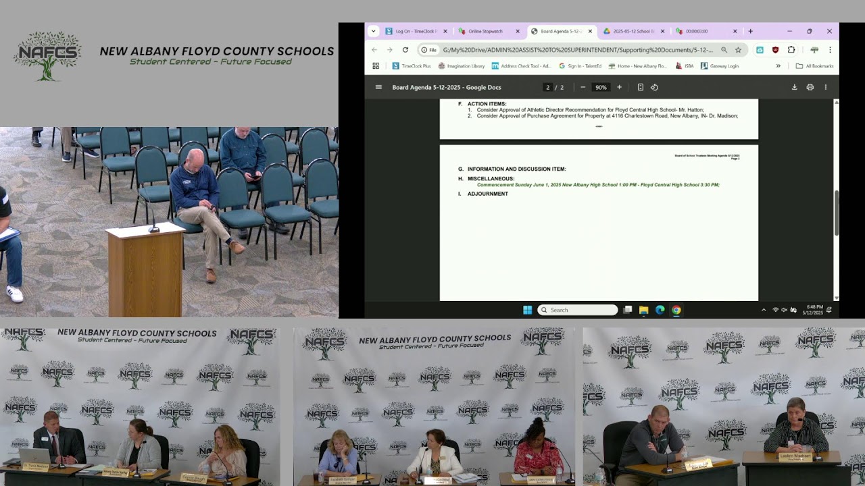The width and height of the screenshot is (865, 486).
Task: Print the Board Agenda document
Action: click(810, 87)
